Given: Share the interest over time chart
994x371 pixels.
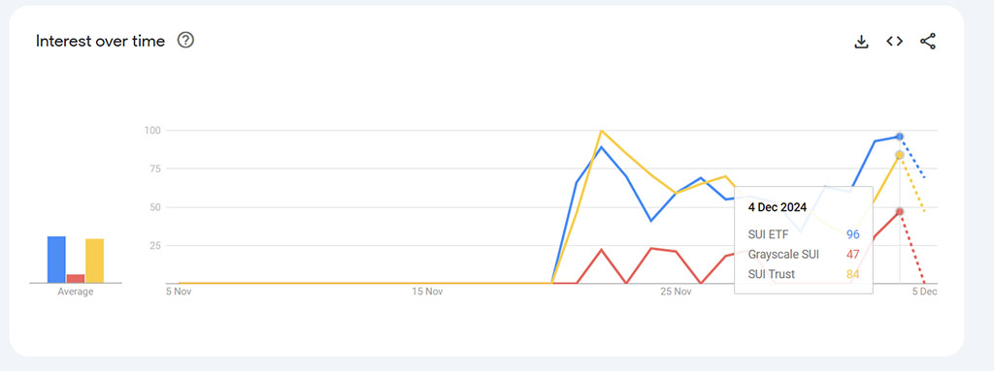Looking at the screenshot, I should 927,42.
